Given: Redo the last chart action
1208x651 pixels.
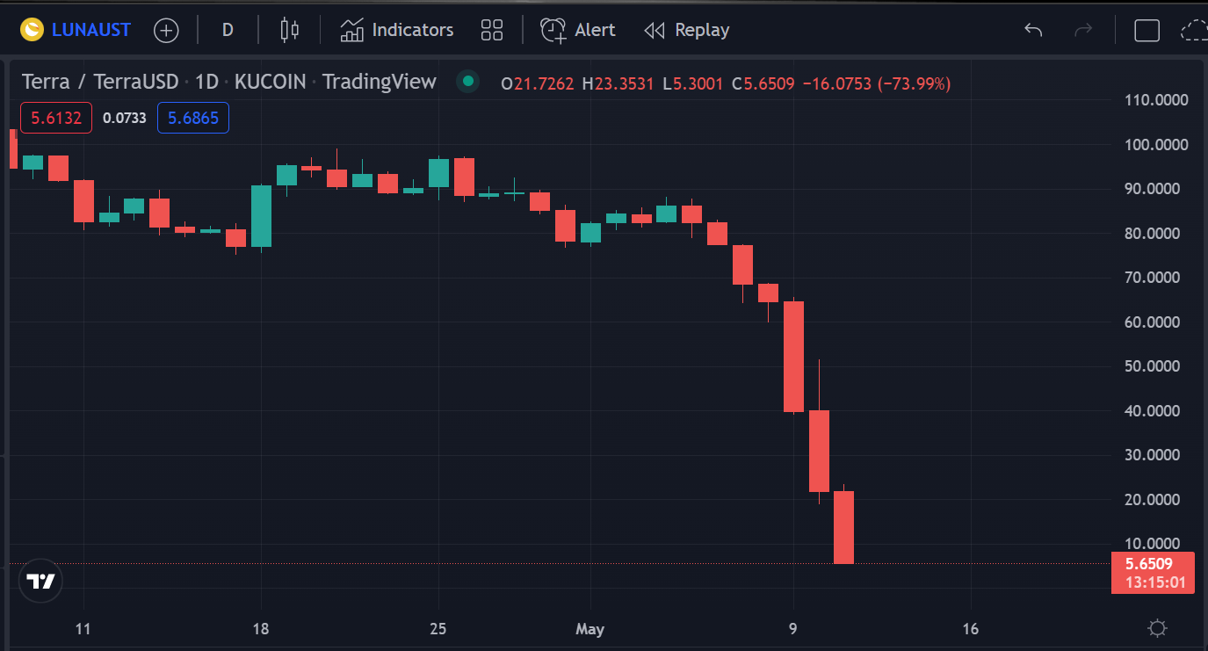Looking at the screenshot, I should click(x=1083, y=31).
